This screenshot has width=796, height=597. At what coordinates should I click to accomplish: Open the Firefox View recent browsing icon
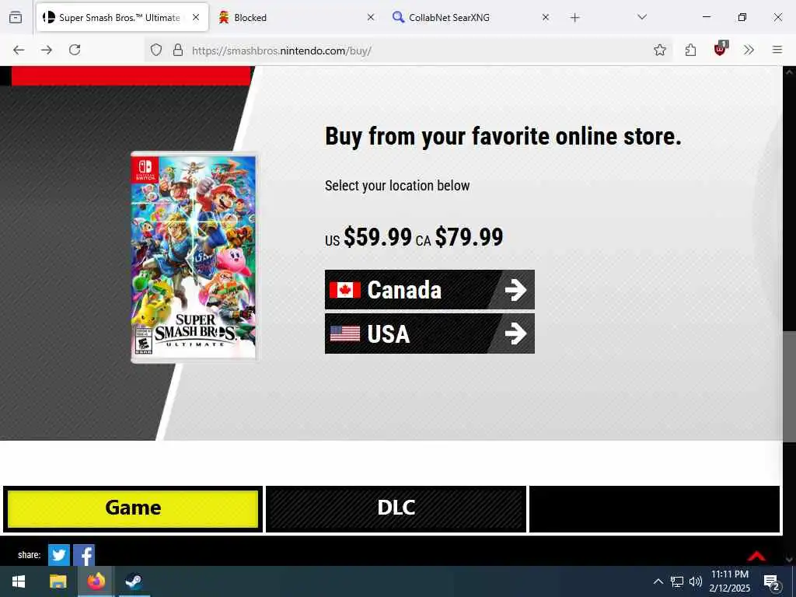click(x=16, y=17)
